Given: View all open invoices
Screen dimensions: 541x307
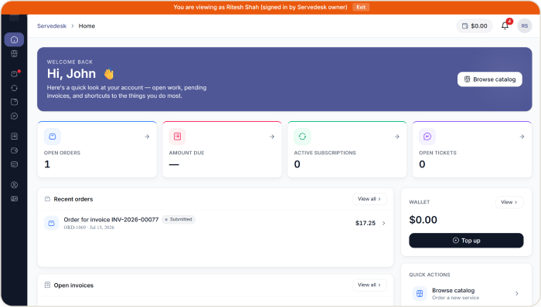Looking at the screenshot, I should tap(369, 285).
